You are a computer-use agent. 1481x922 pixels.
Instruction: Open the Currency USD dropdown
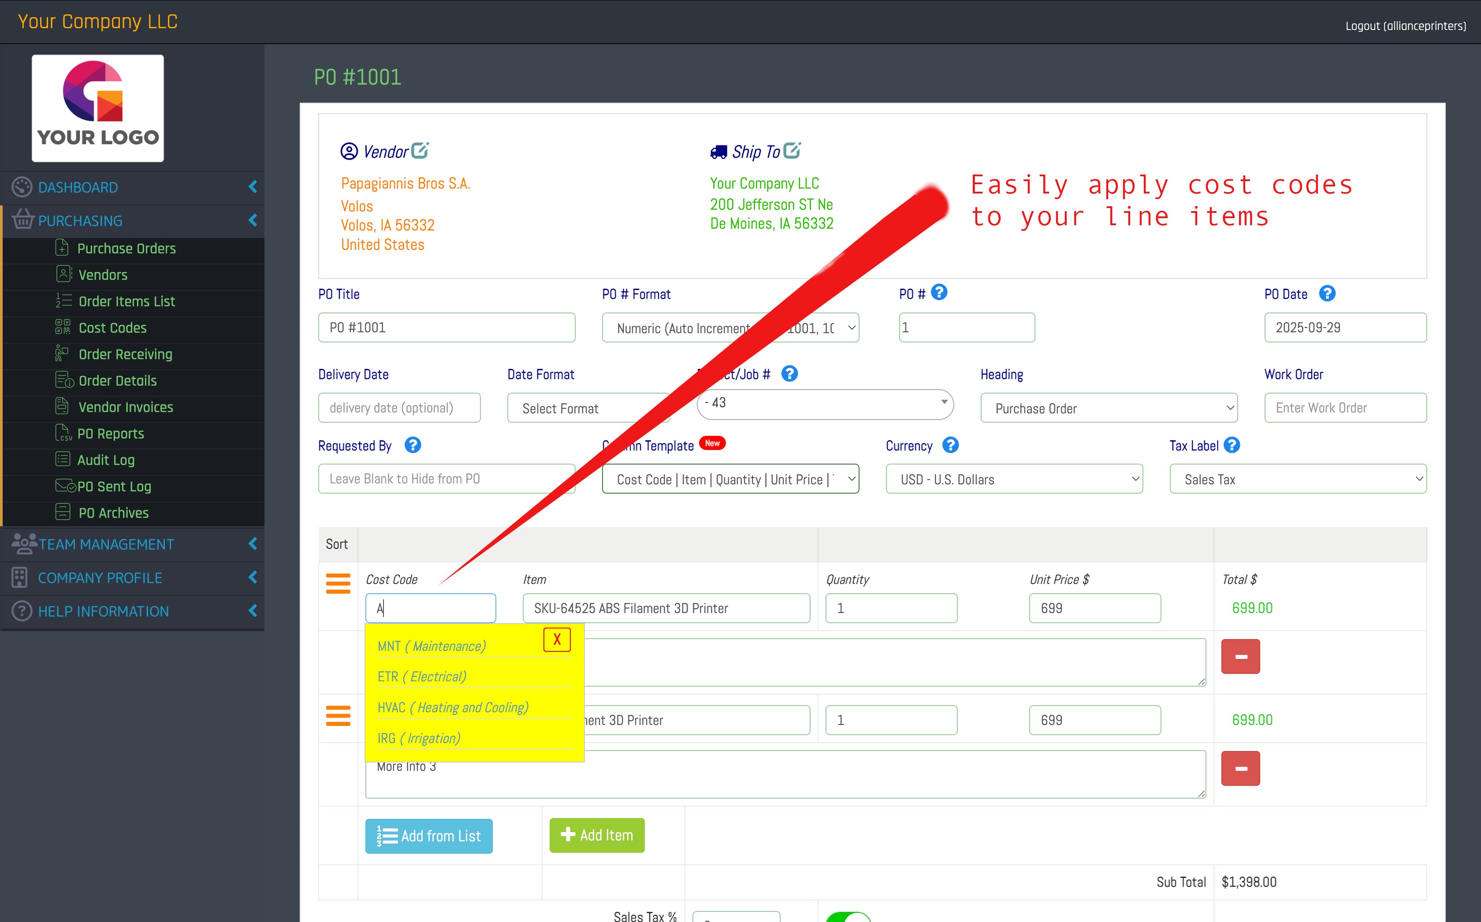(1014, 480)
